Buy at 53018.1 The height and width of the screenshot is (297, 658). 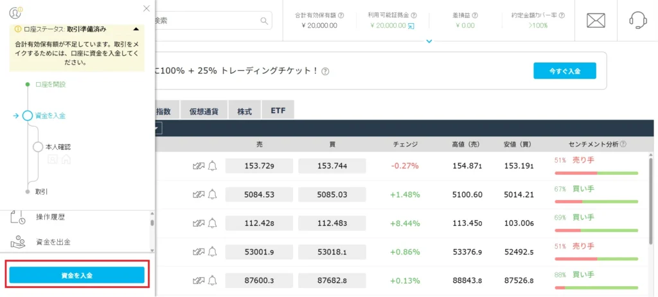(332, 252)
